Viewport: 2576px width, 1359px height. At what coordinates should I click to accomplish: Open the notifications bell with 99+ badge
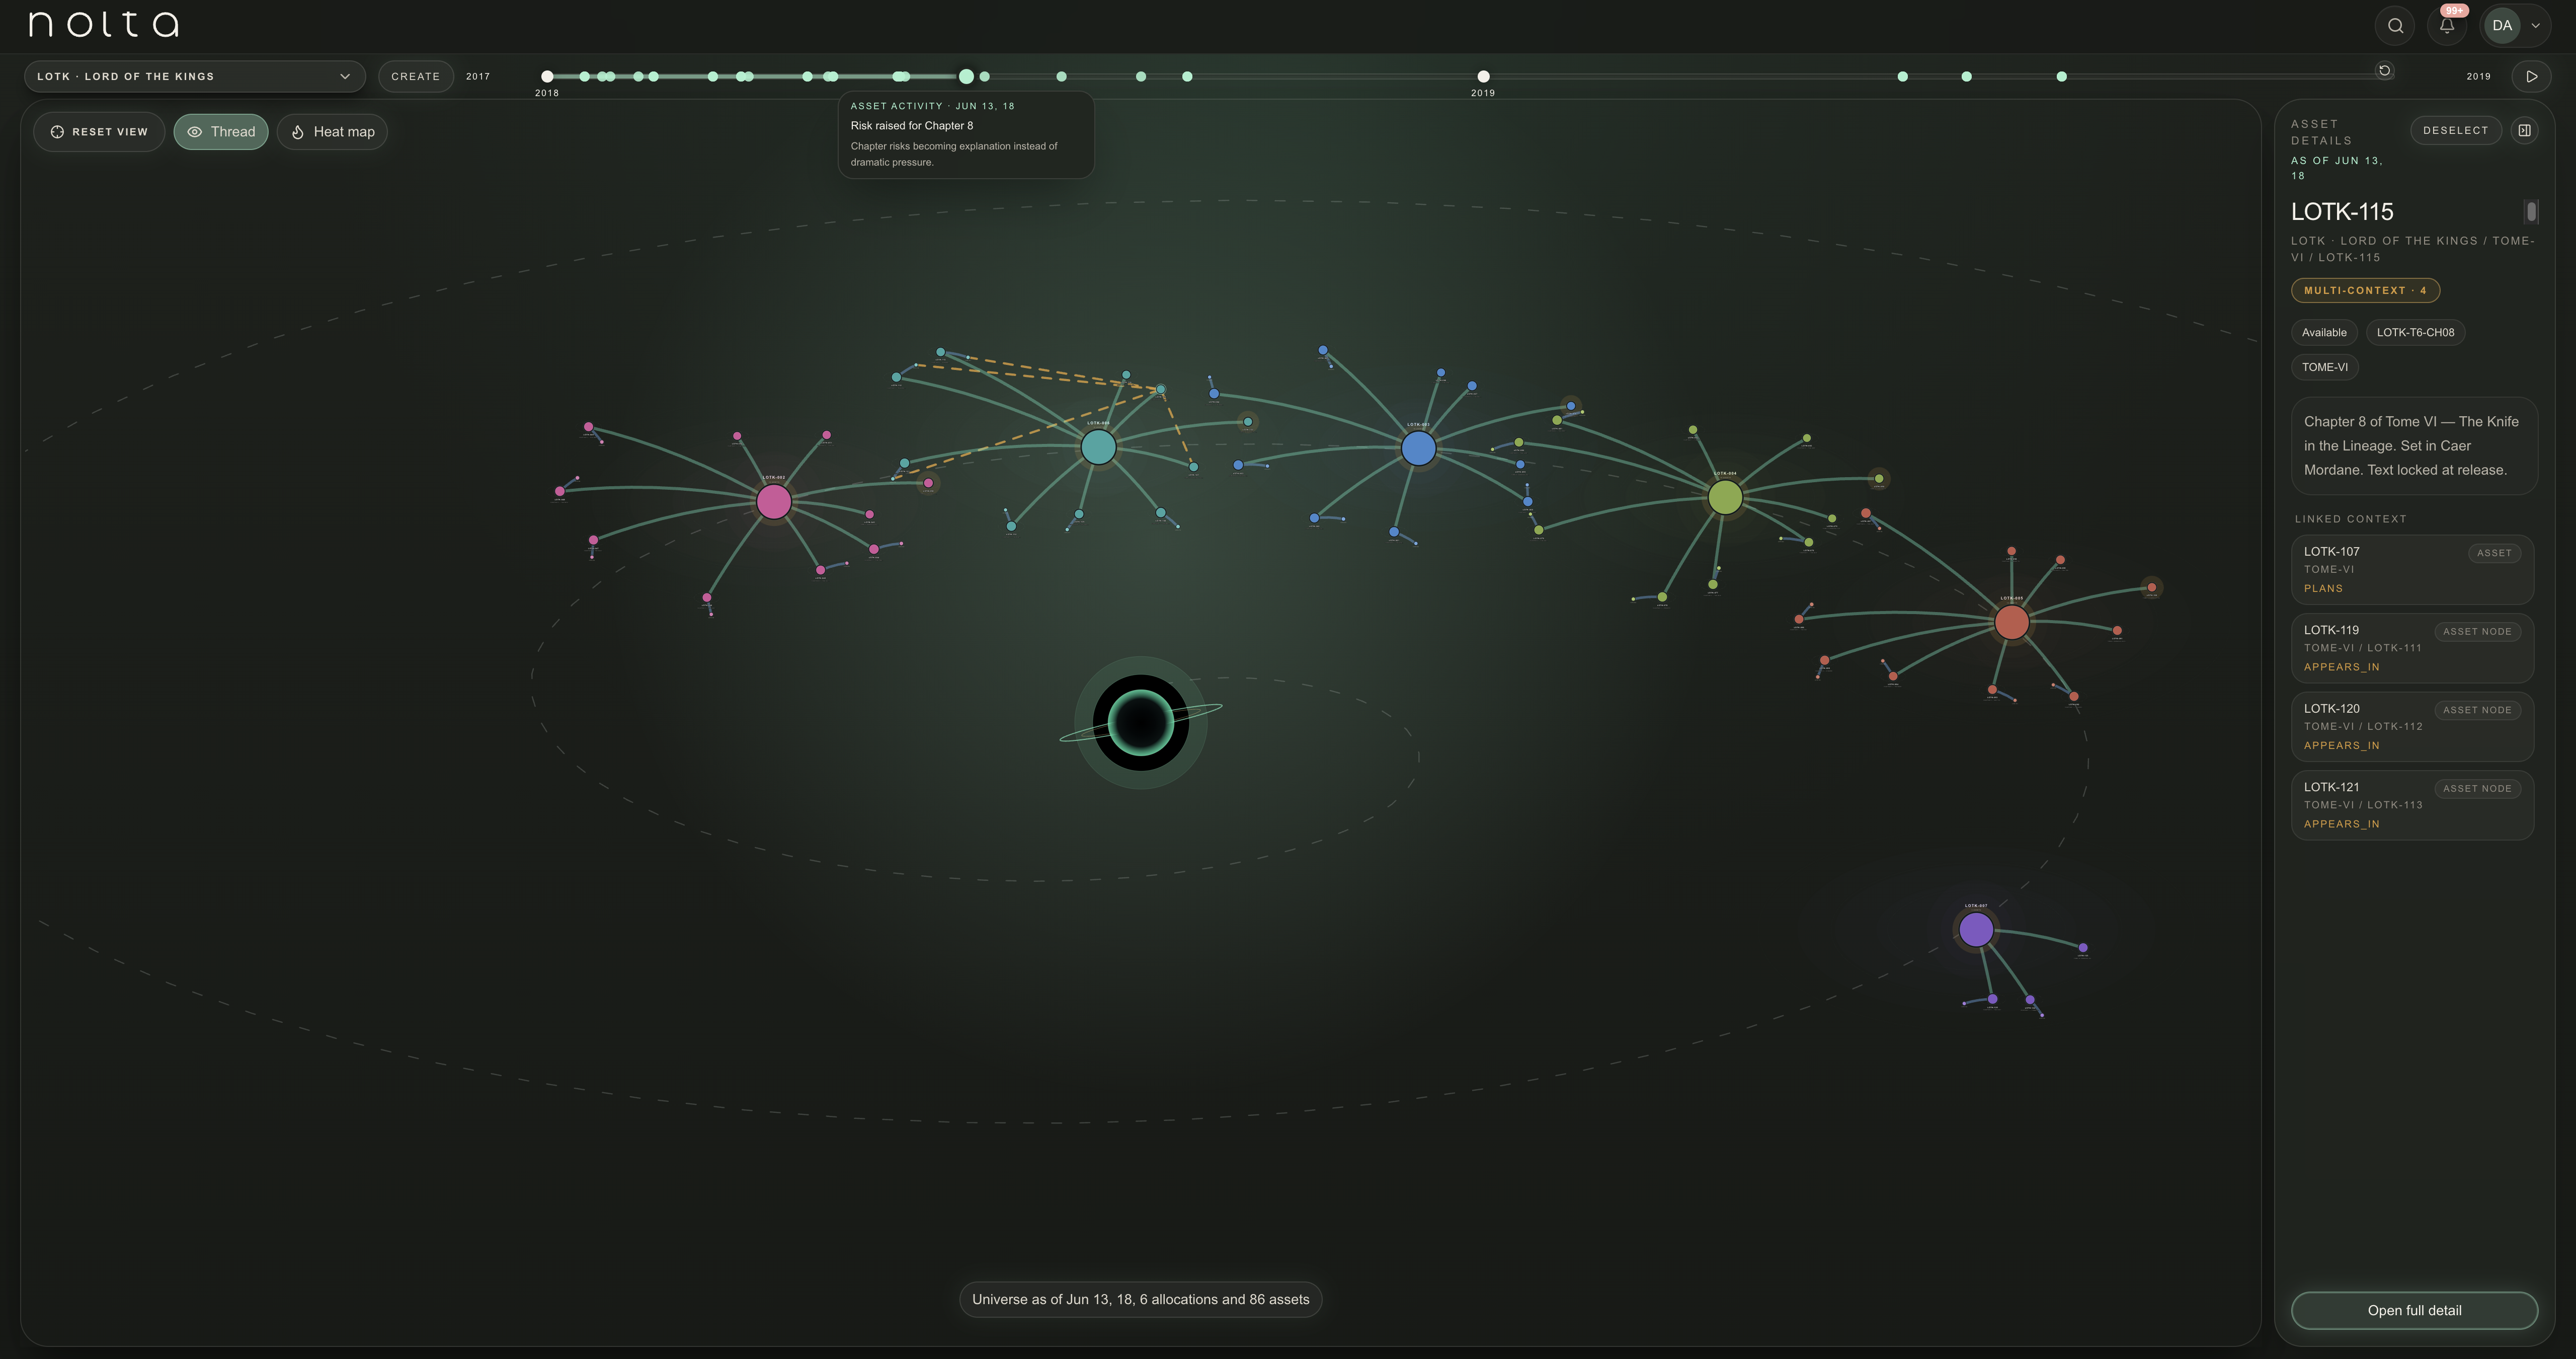(2447, 26)
